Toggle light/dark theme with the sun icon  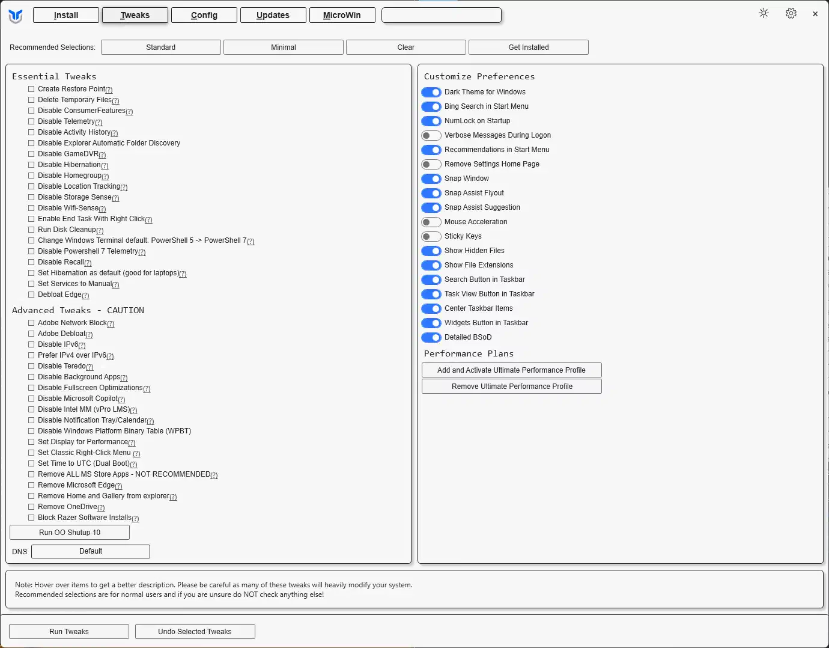pos(764,13)
